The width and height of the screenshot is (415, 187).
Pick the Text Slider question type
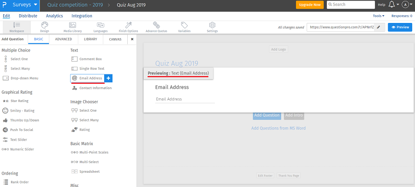(x=15, y=140)
